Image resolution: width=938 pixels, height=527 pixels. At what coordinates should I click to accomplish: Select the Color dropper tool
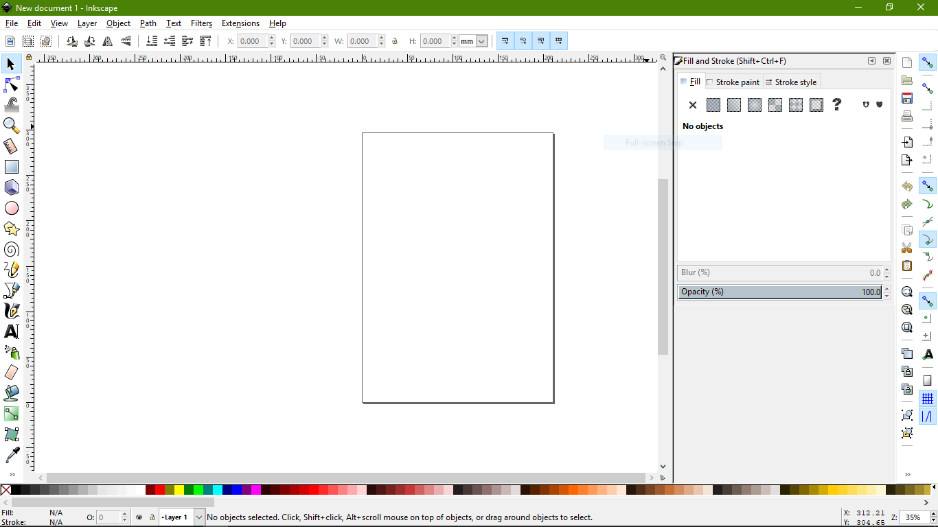point(12,455)
